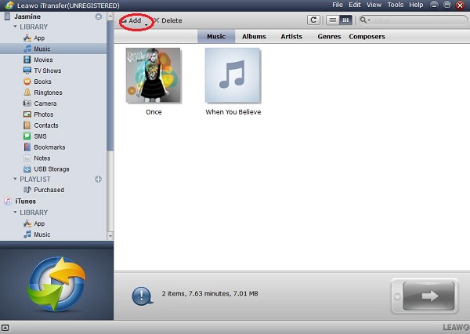
Task: Click the Refresh icon in the toolbar
Action: [313, 20]
